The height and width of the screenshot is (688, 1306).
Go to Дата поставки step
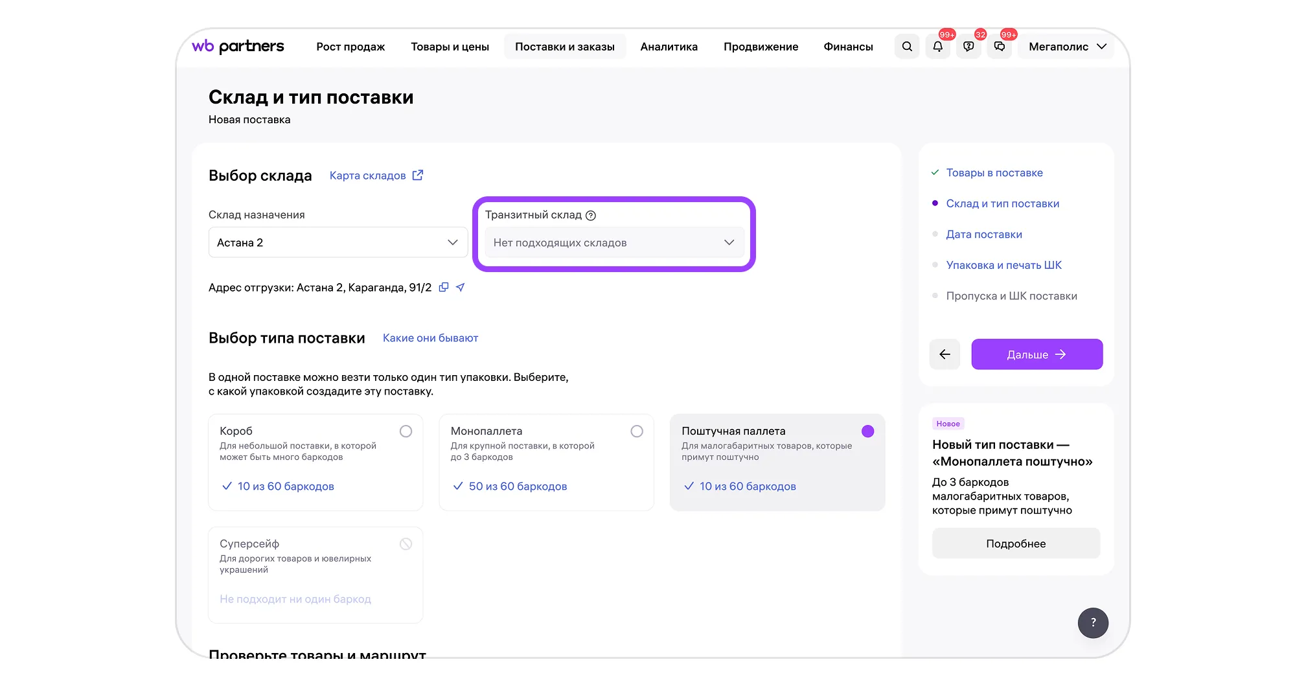click(983, 235)
